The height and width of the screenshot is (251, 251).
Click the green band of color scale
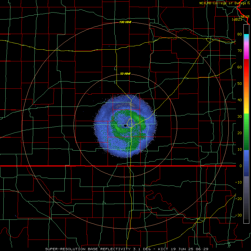coord(246,132)
